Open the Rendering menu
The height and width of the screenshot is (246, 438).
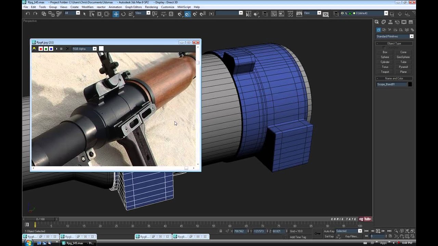click(x=151, y=7)
